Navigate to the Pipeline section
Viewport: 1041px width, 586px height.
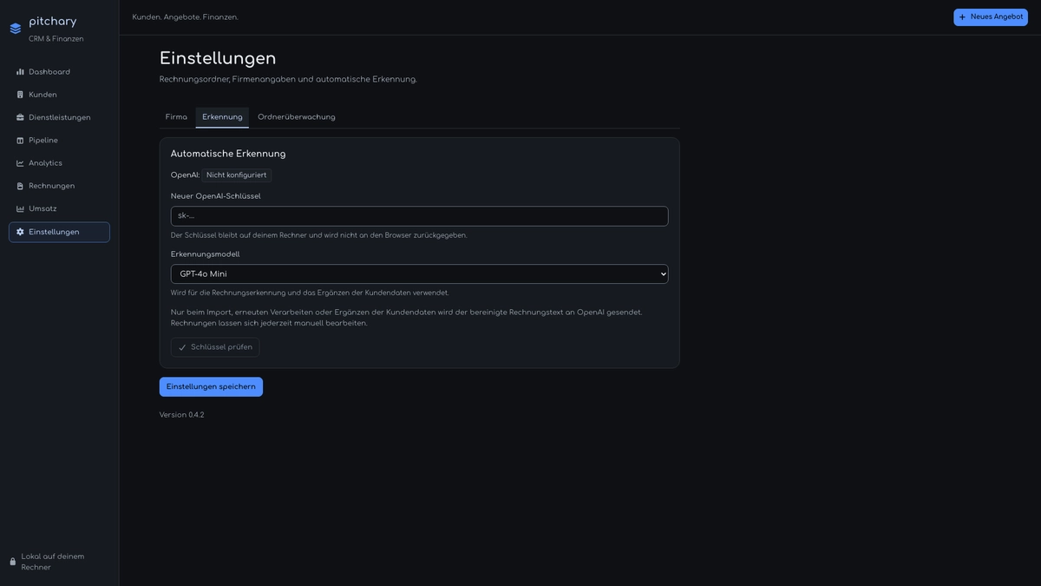click(59, 141)
